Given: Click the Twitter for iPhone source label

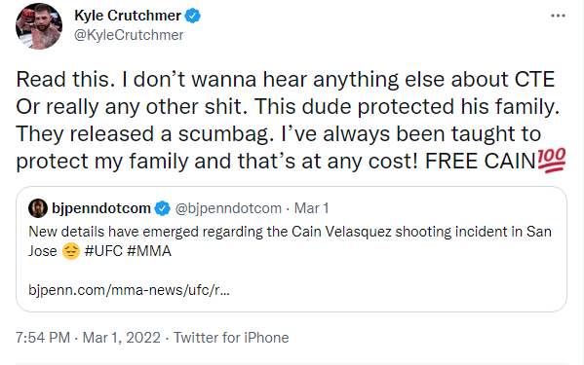Looking at the screenshot, I should point(231,338).
